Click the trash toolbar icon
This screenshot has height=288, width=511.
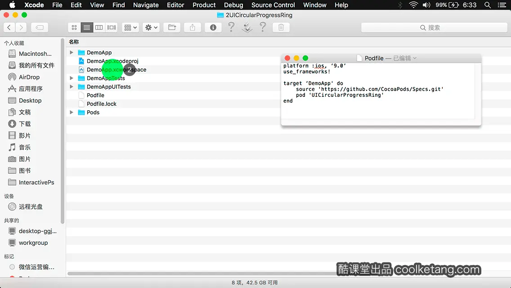point(281,27)
